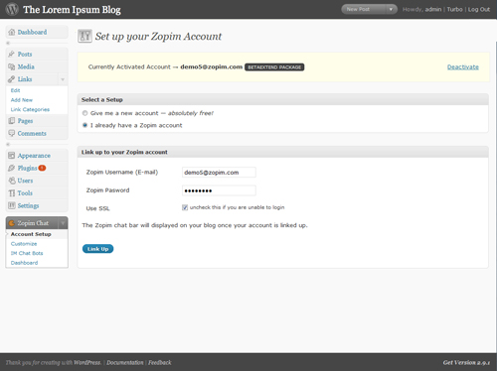
Task: Click the Pages icon in sidebar
Action: (12, 121)
